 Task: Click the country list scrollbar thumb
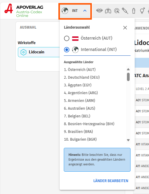128,77
